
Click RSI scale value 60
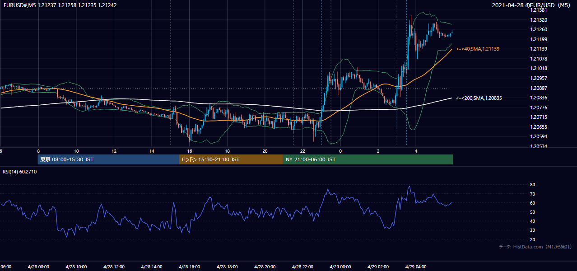pos(533,203)
